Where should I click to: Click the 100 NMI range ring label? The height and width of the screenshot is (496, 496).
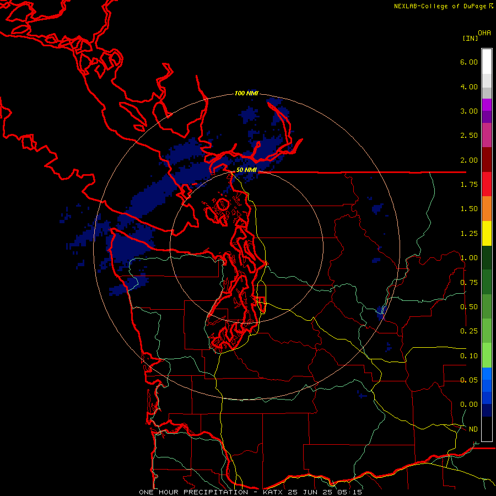pos(246,93)
